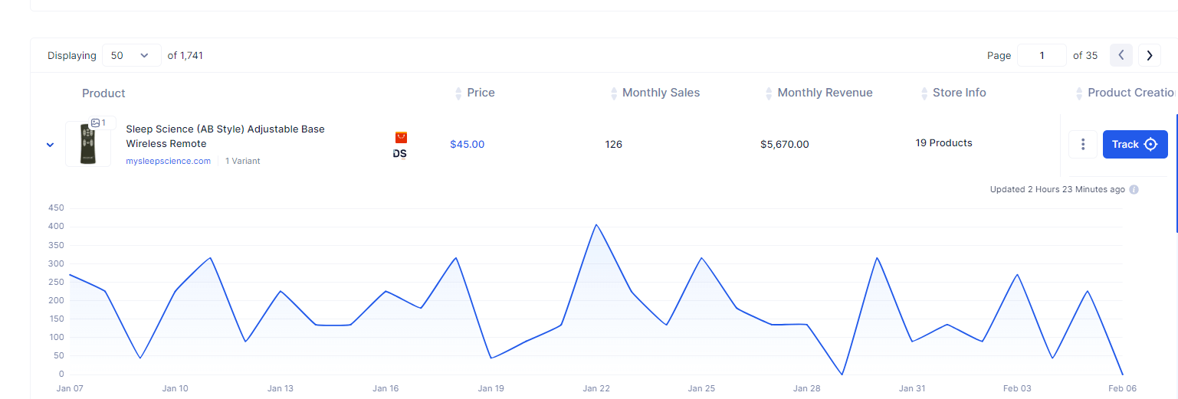Go to the next page arrow

point(1149,55)
